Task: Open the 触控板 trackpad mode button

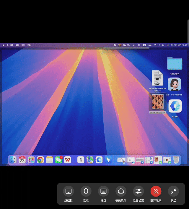Action: (68, 191)
